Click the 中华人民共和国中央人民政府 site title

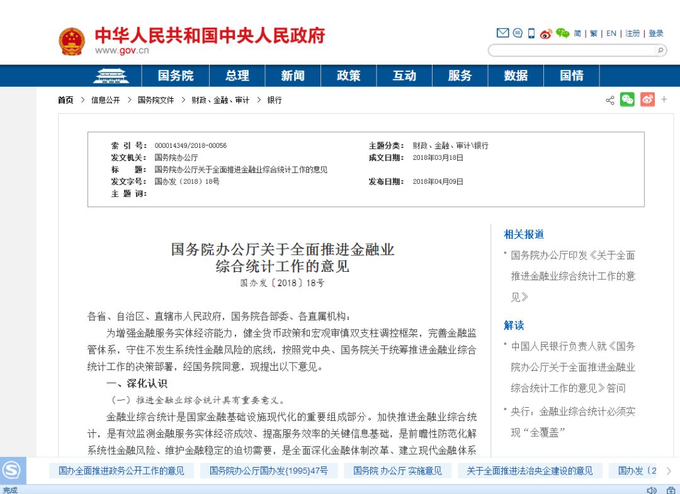(210, 35)
